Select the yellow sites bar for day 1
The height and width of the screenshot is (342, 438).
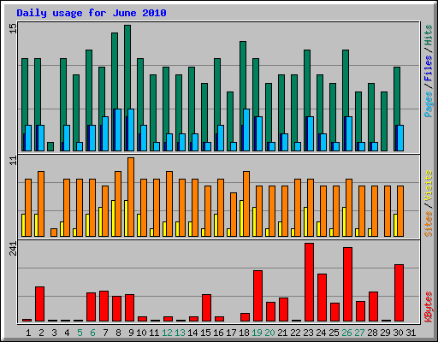(x=23, y=225)
